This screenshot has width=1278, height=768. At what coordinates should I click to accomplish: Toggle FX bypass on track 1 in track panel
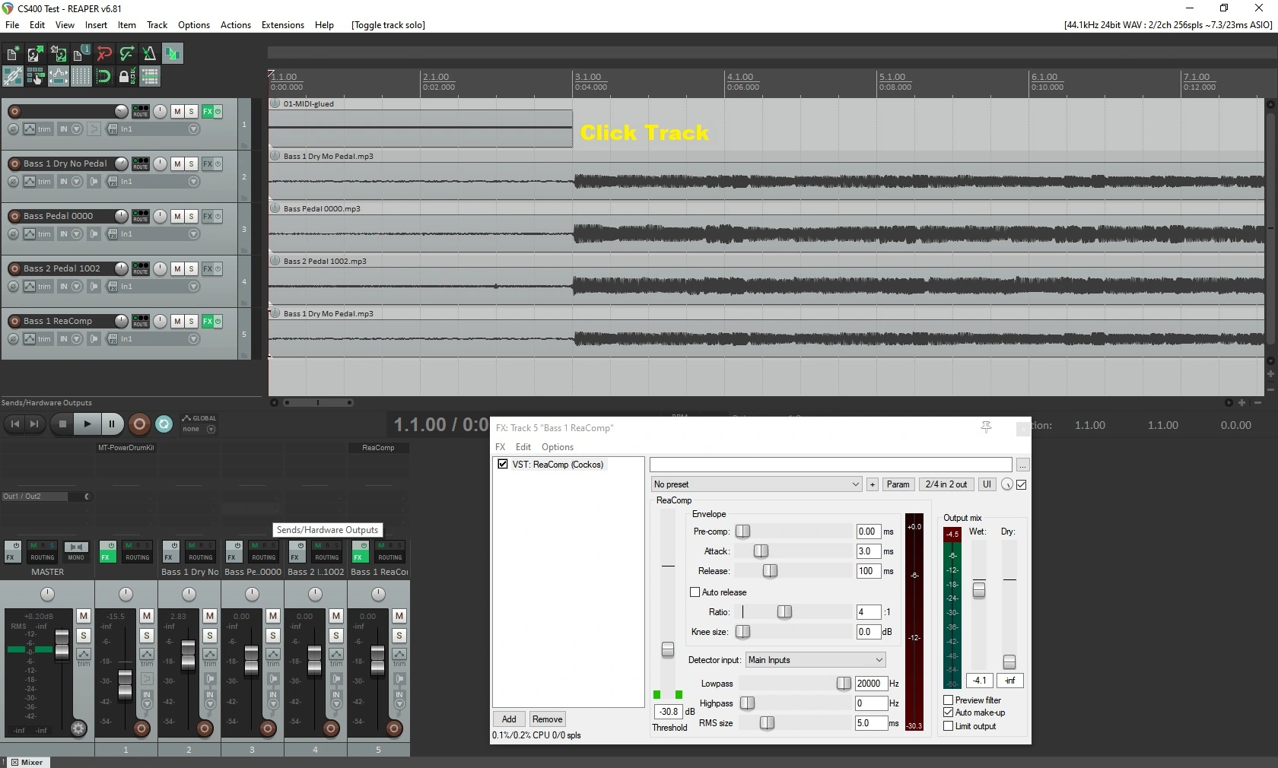tap(218, 111)
